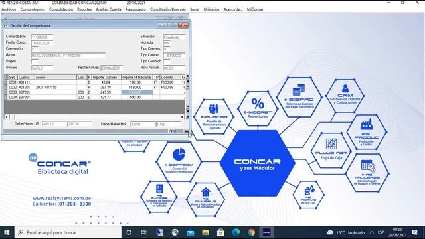Select row 0001 account 401111
425x239 pixels.
click(x=94, y=82)
